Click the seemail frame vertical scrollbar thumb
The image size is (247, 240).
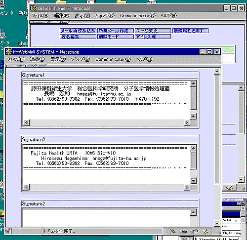(241, 113)
